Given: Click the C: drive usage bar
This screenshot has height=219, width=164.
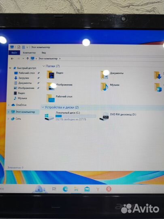Looking at the screenshot, I should tap(76, 116).
